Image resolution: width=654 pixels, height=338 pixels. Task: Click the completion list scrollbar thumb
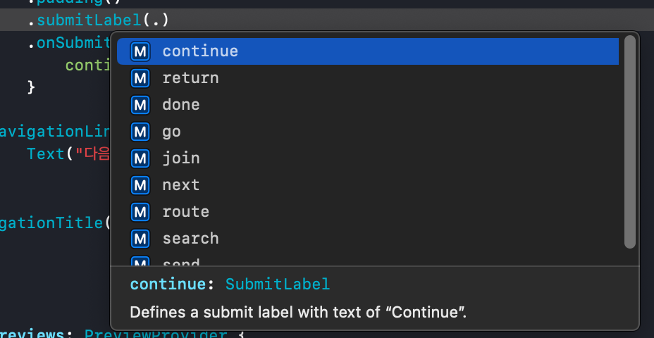(x=630, y=142)
